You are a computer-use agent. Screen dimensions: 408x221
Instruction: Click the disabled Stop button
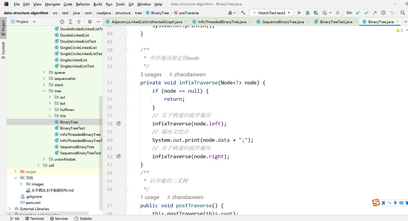(338, 13)
